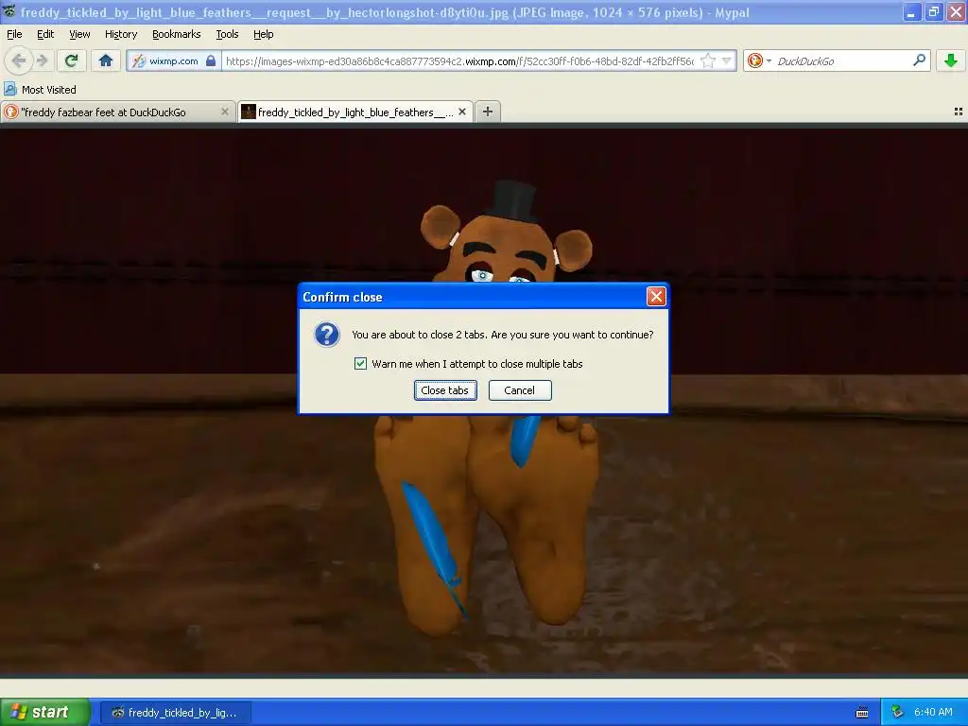968x726 pixels.
Task: Bookmark this page with the star
Action: tap(708, 60)
